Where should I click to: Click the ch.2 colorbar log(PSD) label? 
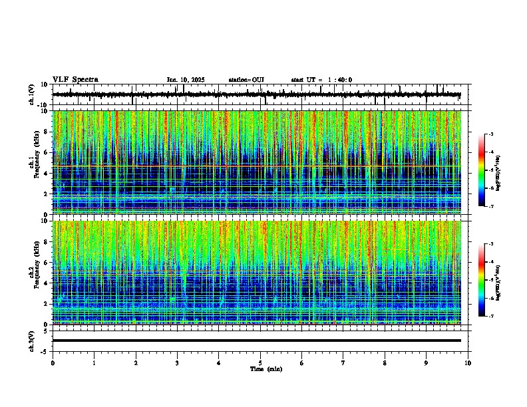click(x=498, y=283)
